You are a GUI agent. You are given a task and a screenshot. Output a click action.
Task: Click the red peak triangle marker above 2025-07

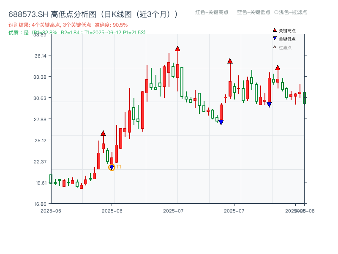[x=177, y=48]
